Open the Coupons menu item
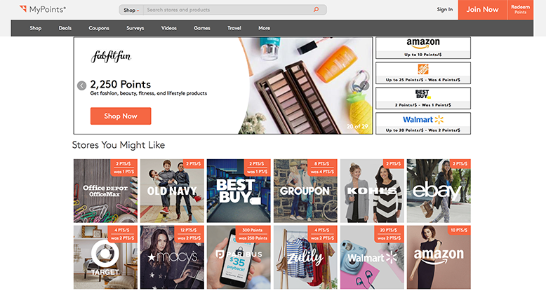546x293 pixels. click(x=99, y=28)
